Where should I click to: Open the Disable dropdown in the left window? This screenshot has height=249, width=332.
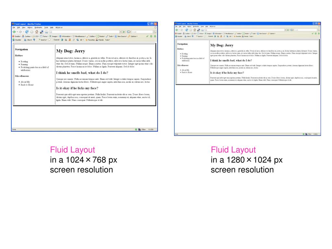coord(17,36)
